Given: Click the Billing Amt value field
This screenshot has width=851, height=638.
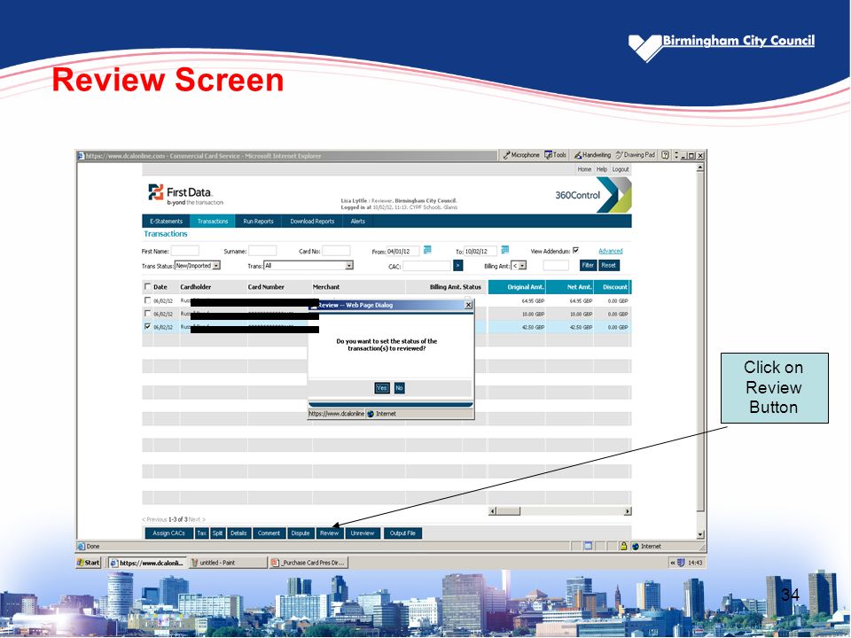Looking at the screenshot, I should click(x=556, y=265).
